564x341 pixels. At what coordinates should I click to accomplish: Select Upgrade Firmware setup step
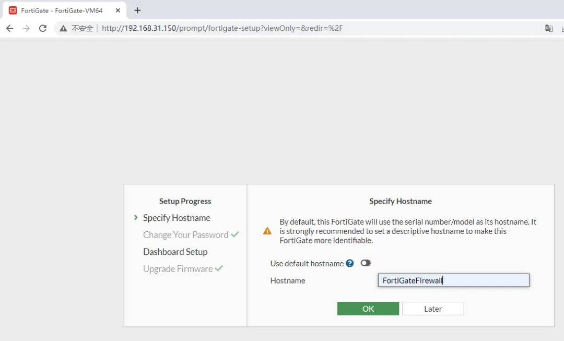[178, 269]
